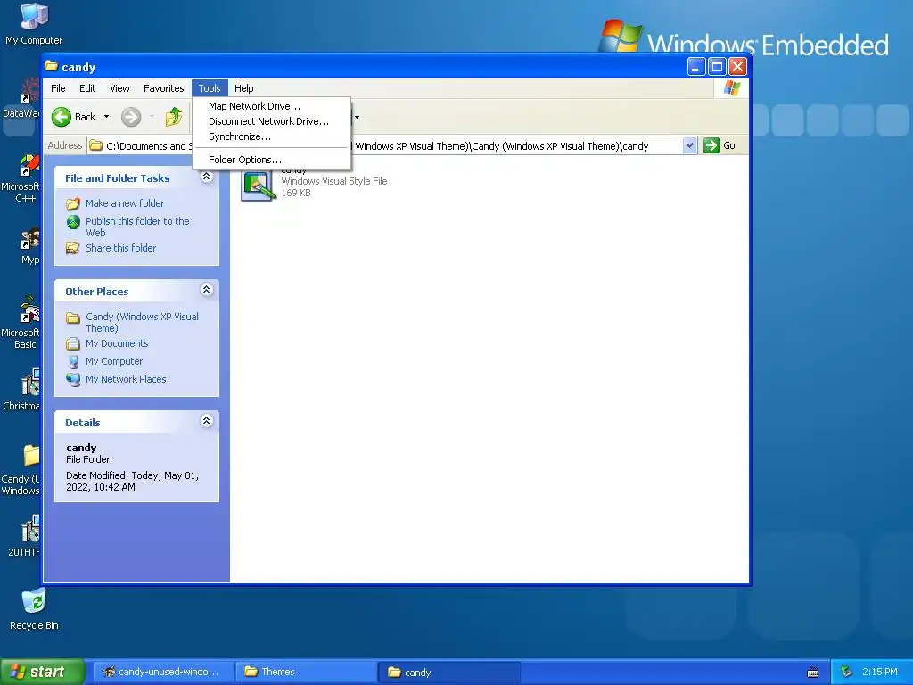Collapse the Details panel

[x=206, y=420]
